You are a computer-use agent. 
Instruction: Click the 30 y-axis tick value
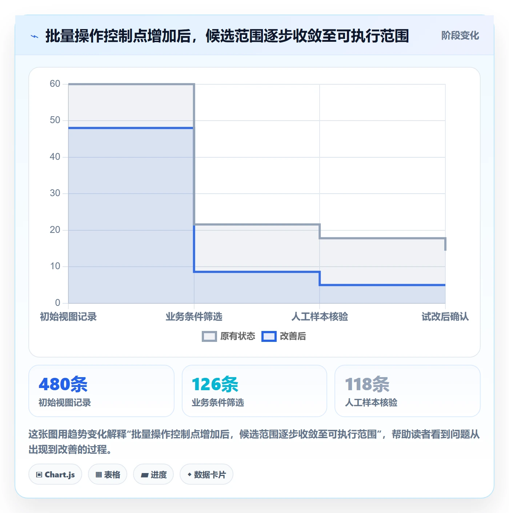coord(55,193)
